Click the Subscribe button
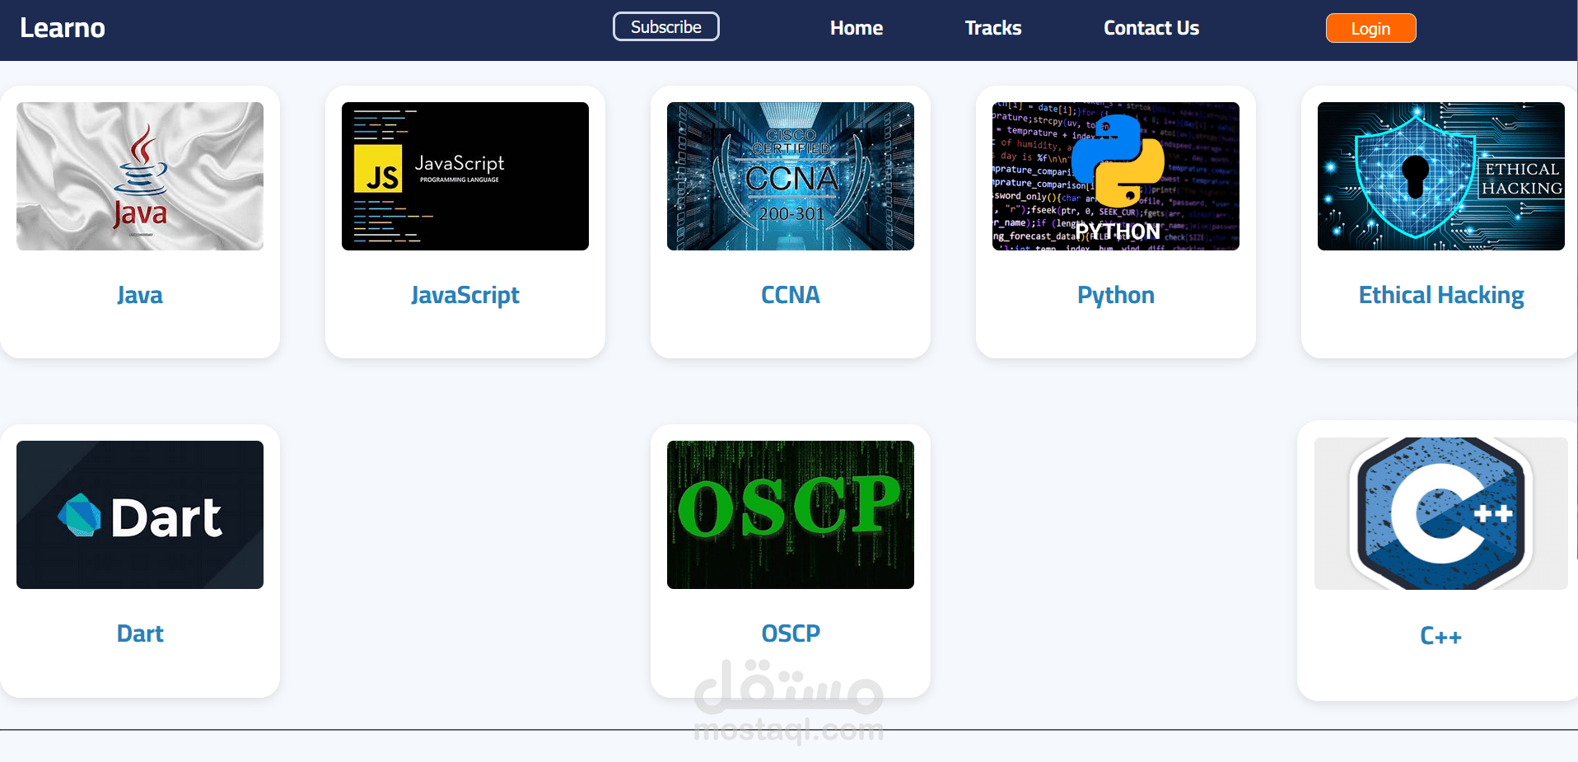1578x762 pixels. [666, 26]
